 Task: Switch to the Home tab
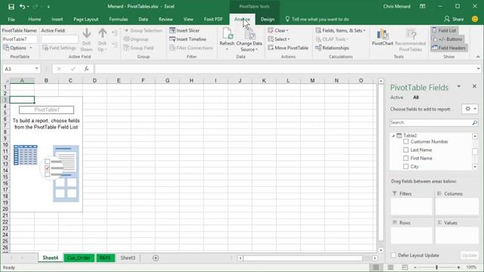pyautogui.click(x=35, y=19)
